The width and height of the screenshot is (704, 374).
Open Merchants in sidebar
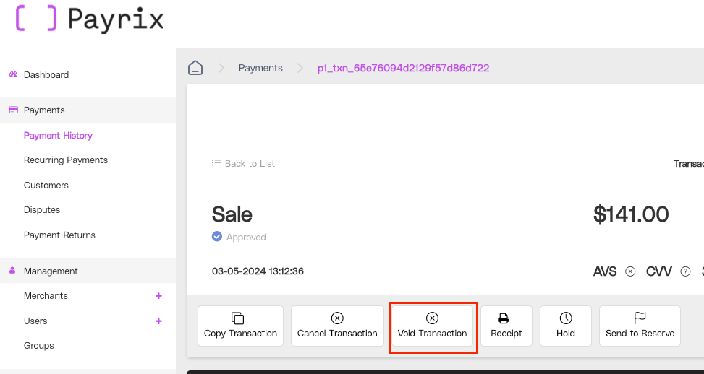coord(46,295)
